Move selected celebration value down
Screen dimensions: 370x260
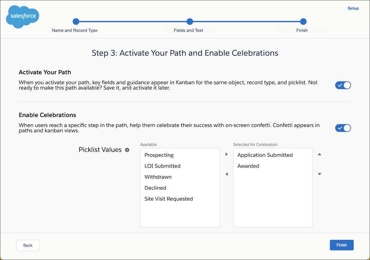(x=320, y=174)
